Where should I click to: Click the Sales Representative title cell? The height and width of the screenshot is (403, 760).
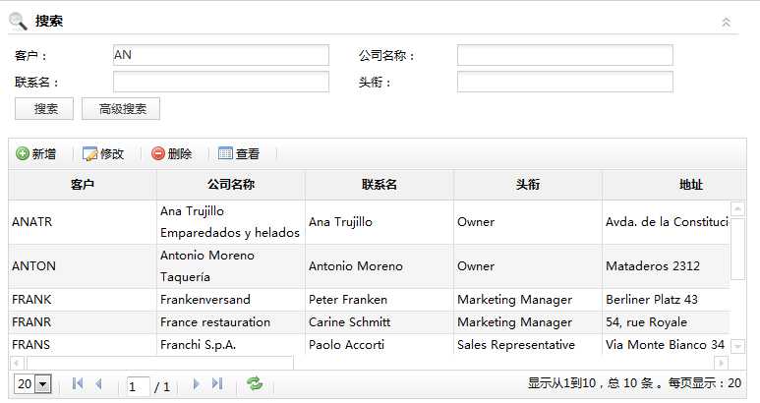point(528,344)
